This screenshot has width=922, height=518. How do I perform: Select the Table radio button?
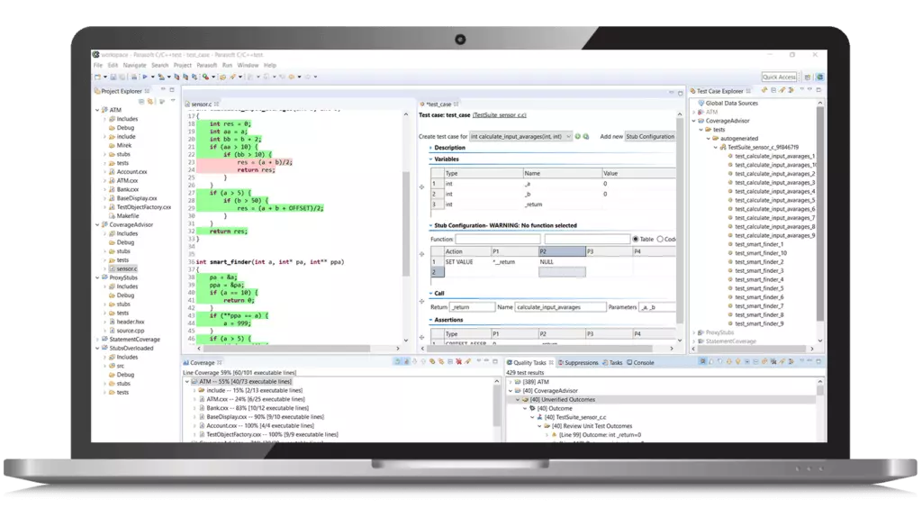click(635, 239)
